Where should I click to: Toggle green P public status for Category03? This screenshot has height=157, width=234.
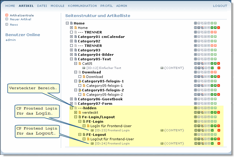coord(215,50)
